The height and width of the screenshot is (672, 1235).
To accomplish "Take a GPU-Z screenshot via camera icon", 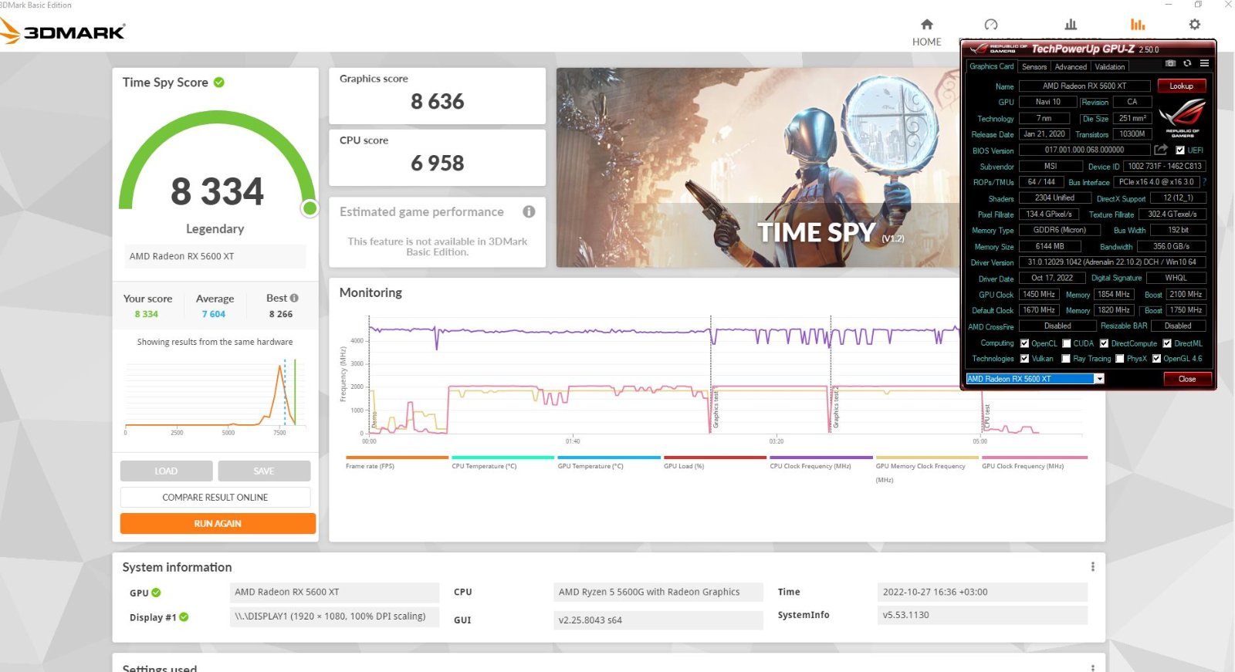I will (1170, 63).
